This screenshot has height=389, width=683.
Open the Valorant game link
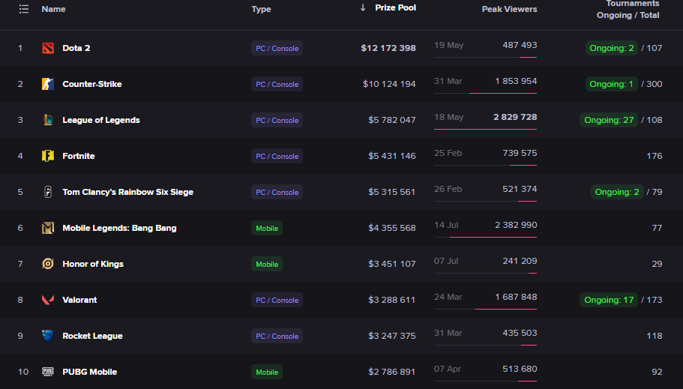pos(79,300)
